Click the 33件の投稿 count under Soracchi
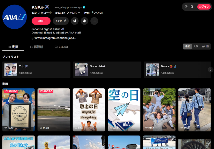214x149 pixels. [x=96, y=73]
